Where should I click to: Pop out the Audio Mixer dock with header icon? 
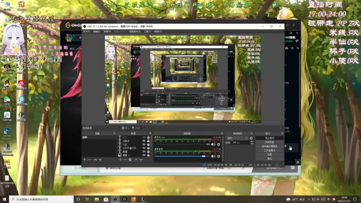click(x=222, y=134)
